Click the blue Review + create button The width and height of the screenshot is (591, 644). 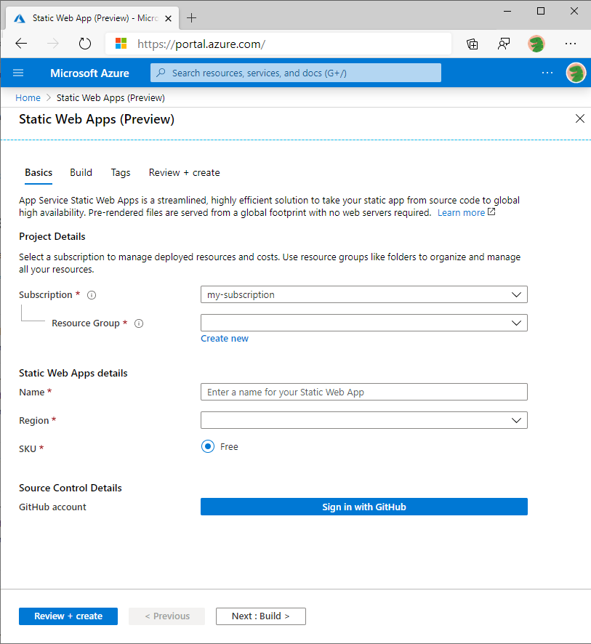[68, 616]
